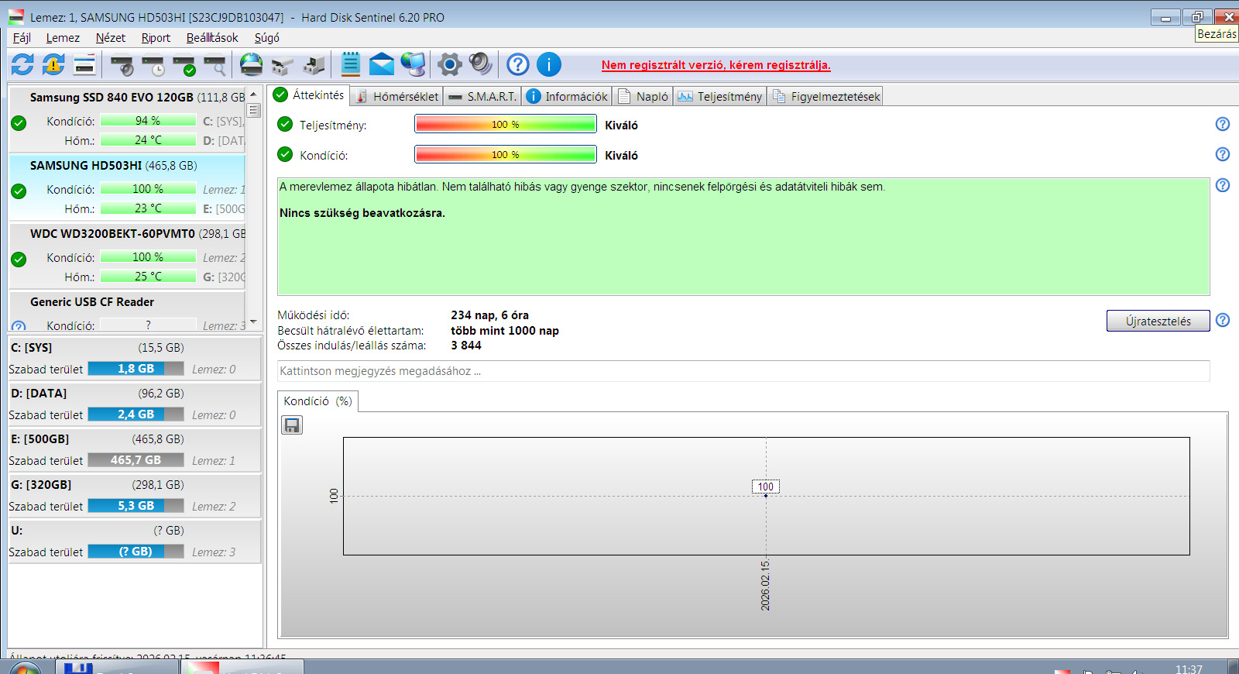Select the SAMSUNG HD503HI disk entry
Viewport: 1239px width, 674px height.
[127, 187]
